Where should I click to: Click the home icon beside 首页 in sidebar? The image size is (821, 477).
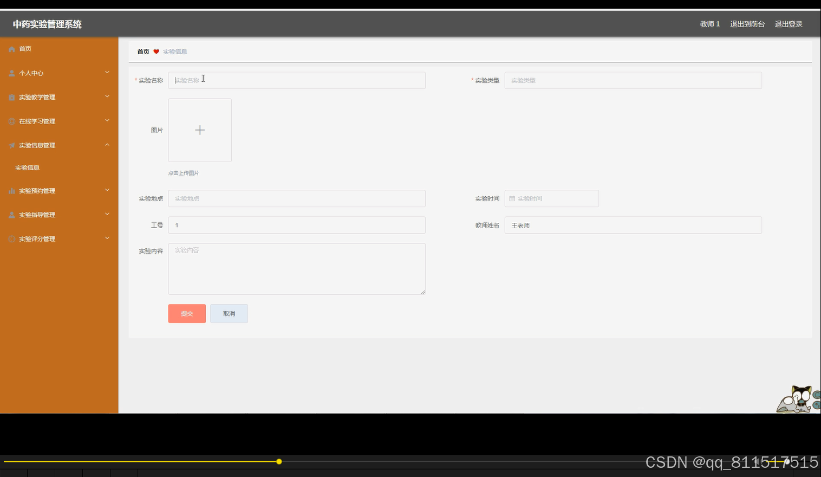click(12, 49)
